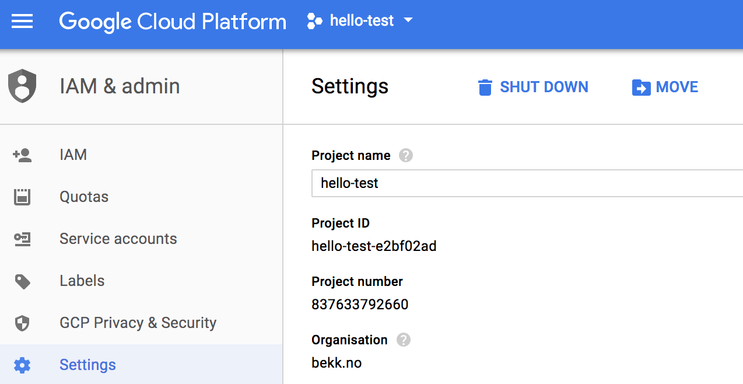Open the hamburger navigation menu
743x384 pixels.
click(x=22, y=22)
